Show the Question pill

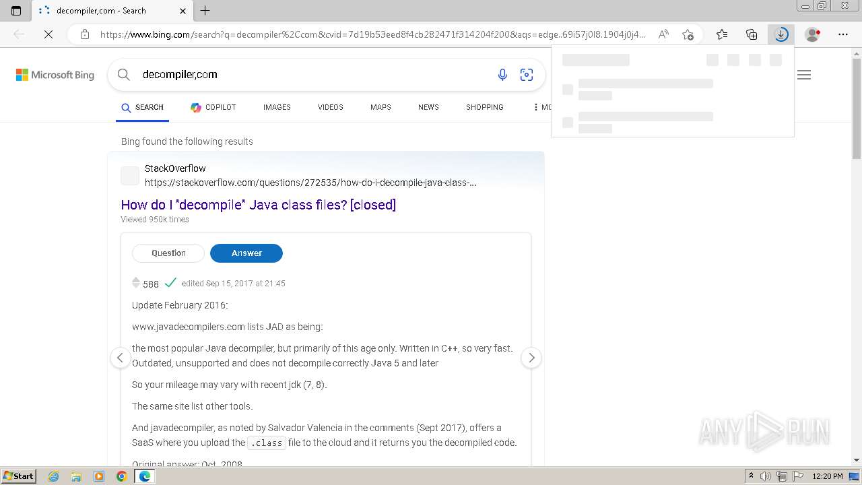click(168, 253)
